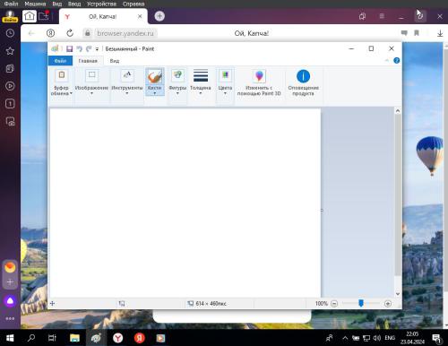Expand the Цвета colors dropdown

click(225, 82)
